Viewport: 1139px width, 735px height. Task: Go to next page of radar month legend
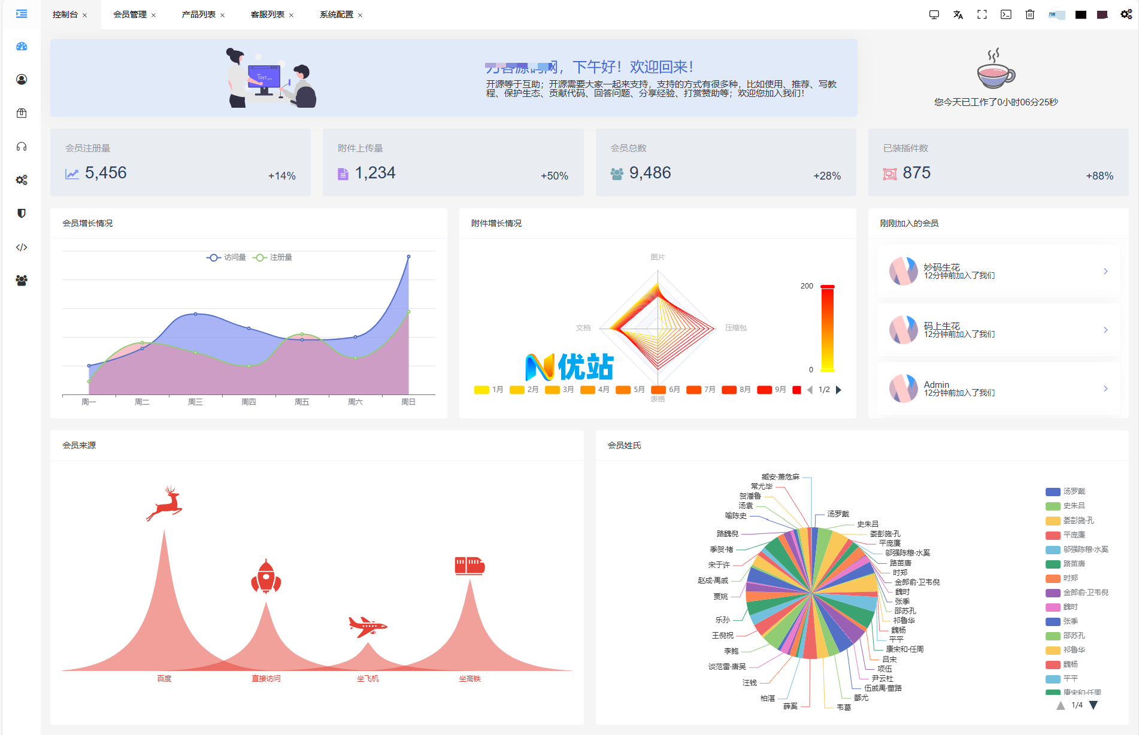click(839, 390)
